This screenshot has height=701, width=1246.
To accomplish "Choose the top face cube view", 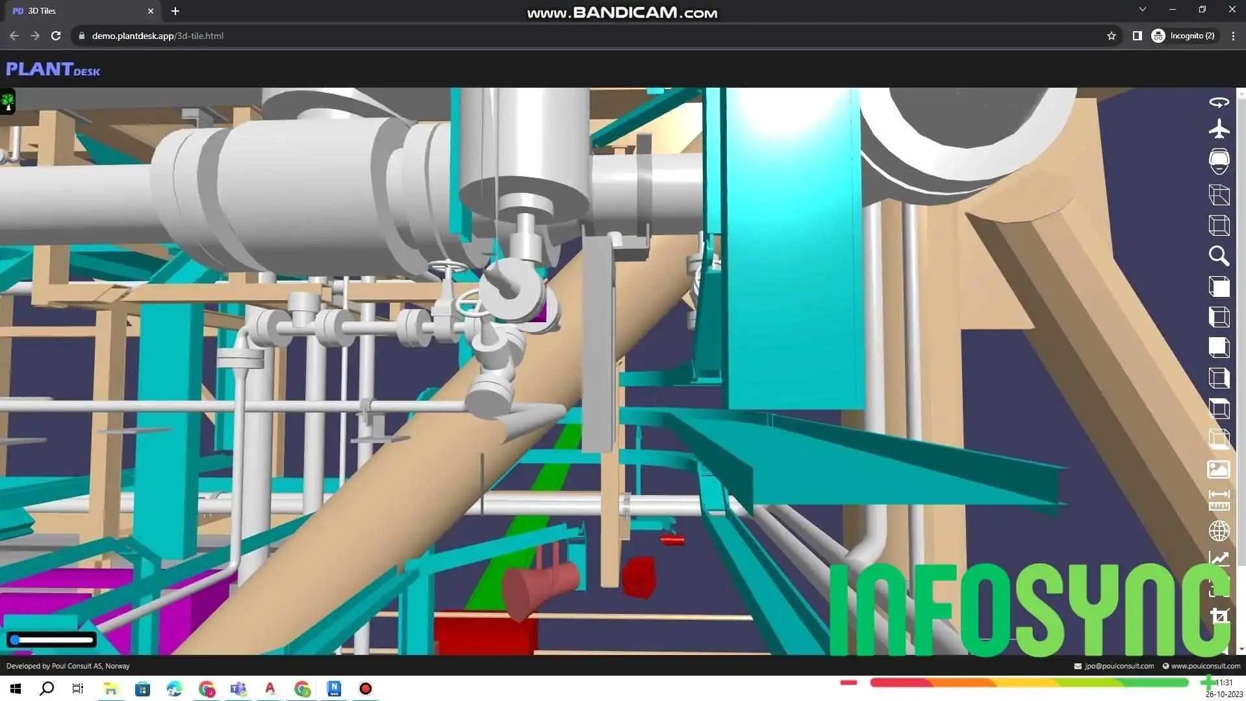I will pyautogui.click(x=1219, y=409).
